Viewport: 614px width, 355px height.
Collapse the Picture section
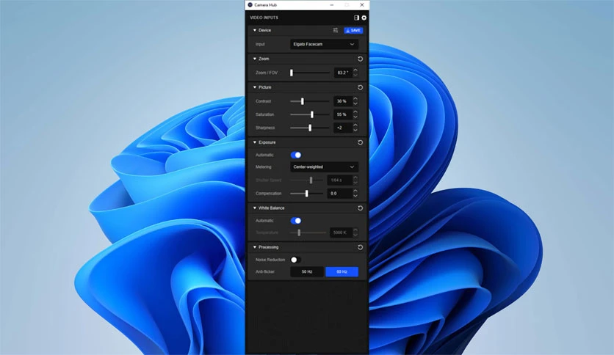(255, 87)
